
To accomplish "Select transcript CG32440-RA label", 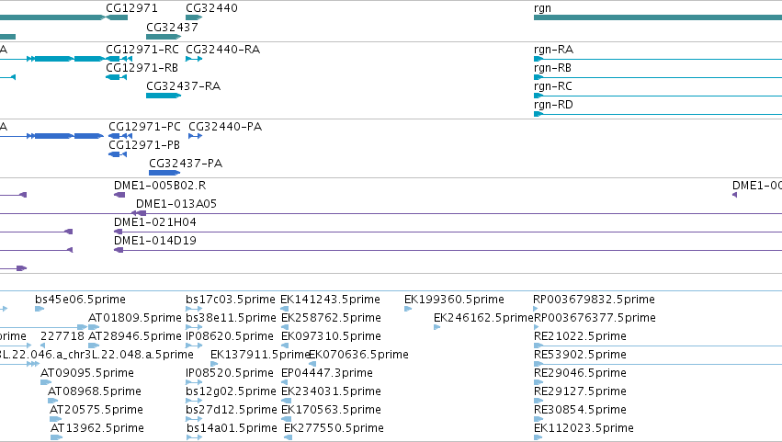I will point(222,50).
